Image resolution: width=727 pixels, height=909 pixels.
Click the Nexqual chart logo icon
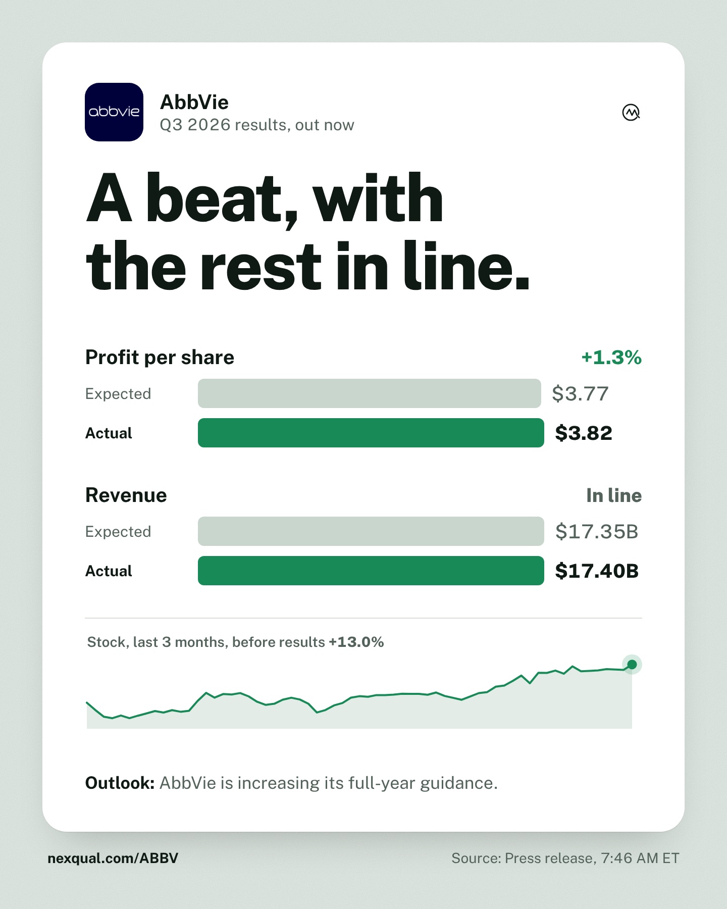631,112
